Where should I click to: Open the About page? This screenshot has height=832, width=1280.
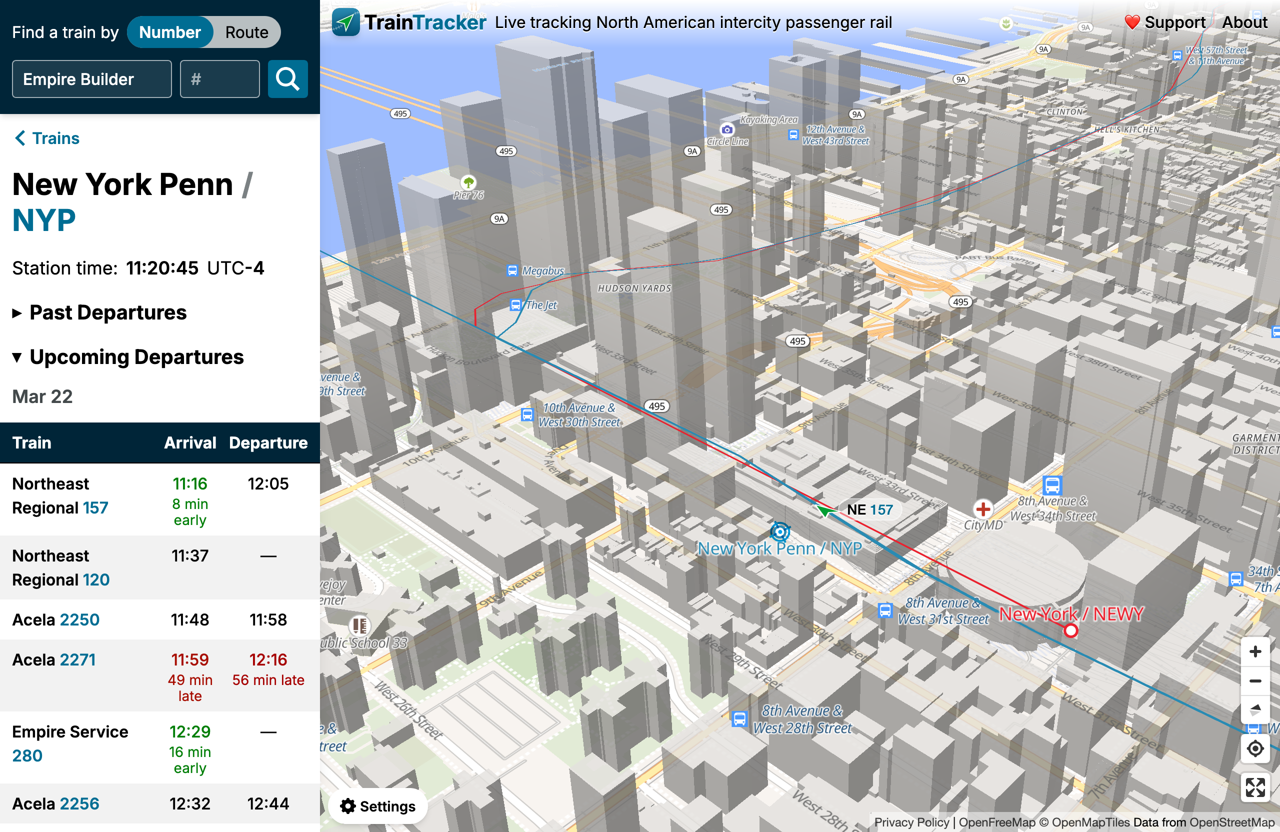pyautogui.click(x=1244, y=22)
